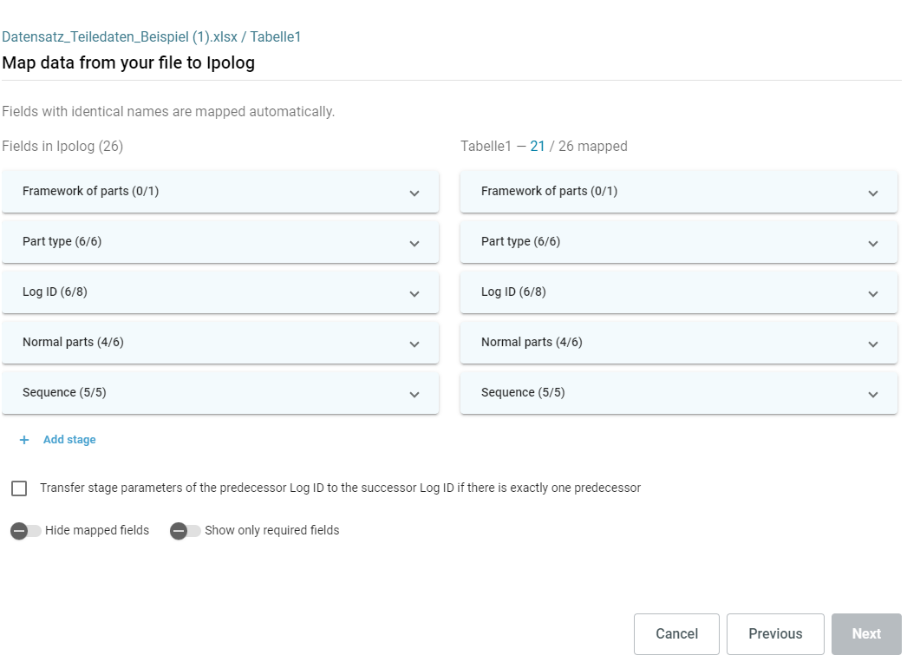
Task: Expand Normal parts (4/6) in Tabelle1 column
Action: pyautogui.click(x=678, y=343)
